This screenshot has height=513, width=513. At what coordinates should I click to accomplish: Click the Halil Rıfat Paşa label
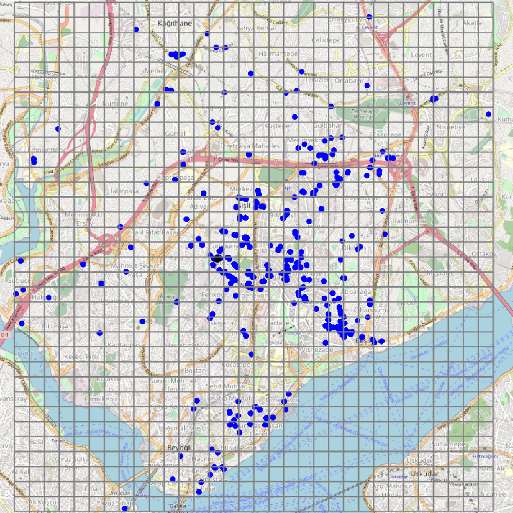[x=153, y=232]
